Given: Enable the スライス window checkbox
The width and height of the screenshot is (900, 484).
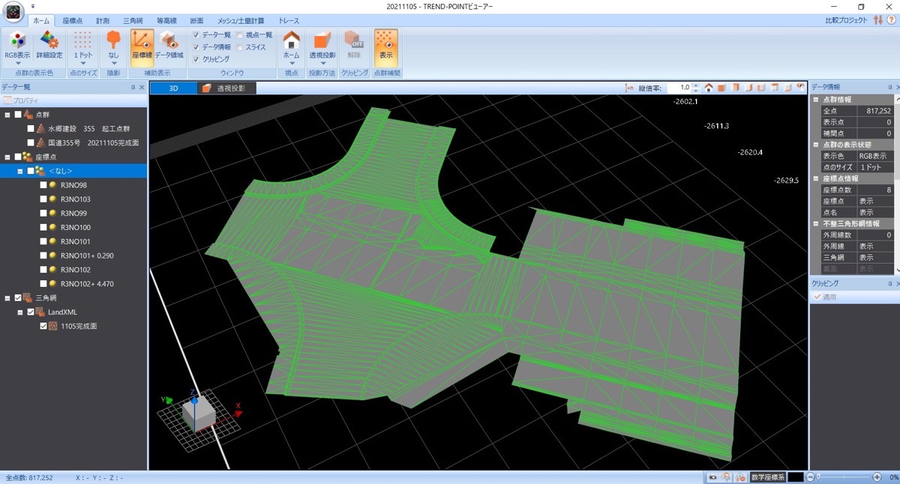Looking at the screenshot, I should [240, 46].
